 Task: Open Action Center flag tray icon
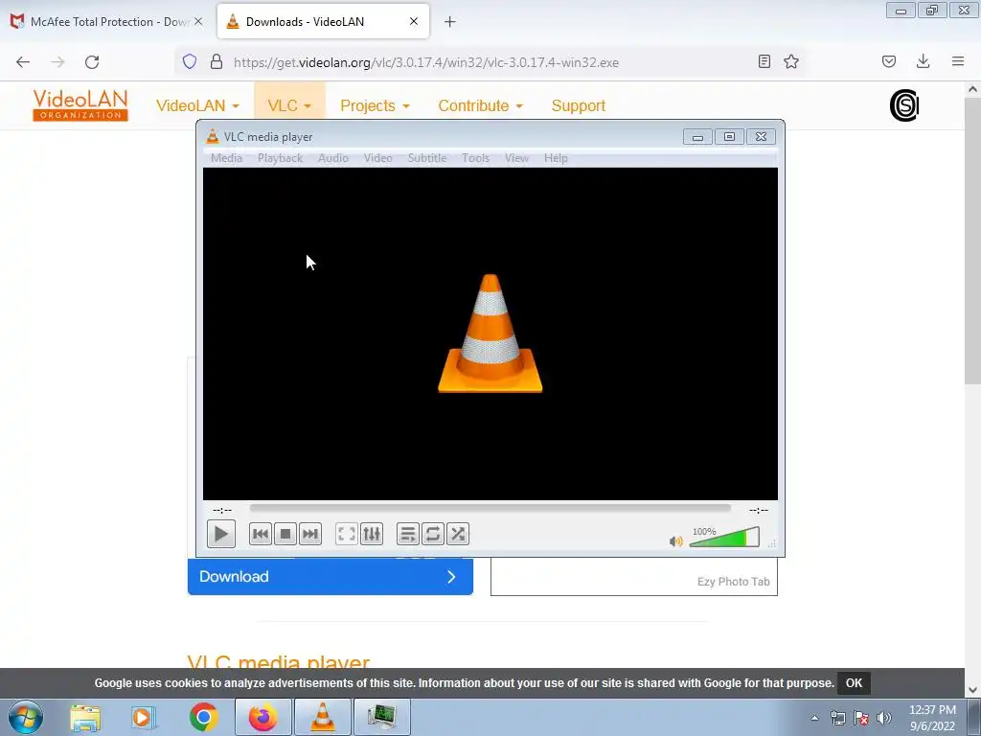(x=861, y=718)
